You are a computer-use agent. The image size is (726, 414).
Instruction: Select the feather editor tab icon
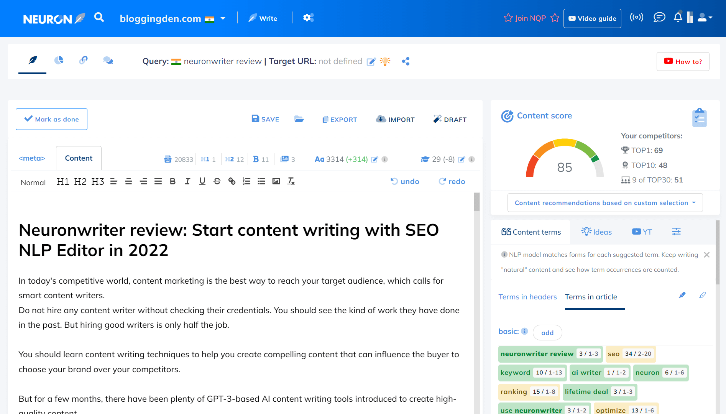click(33, 60)
